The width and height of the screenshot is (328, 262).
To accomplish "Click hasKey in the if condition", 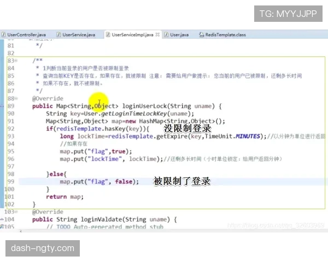I will click(115, 129).
